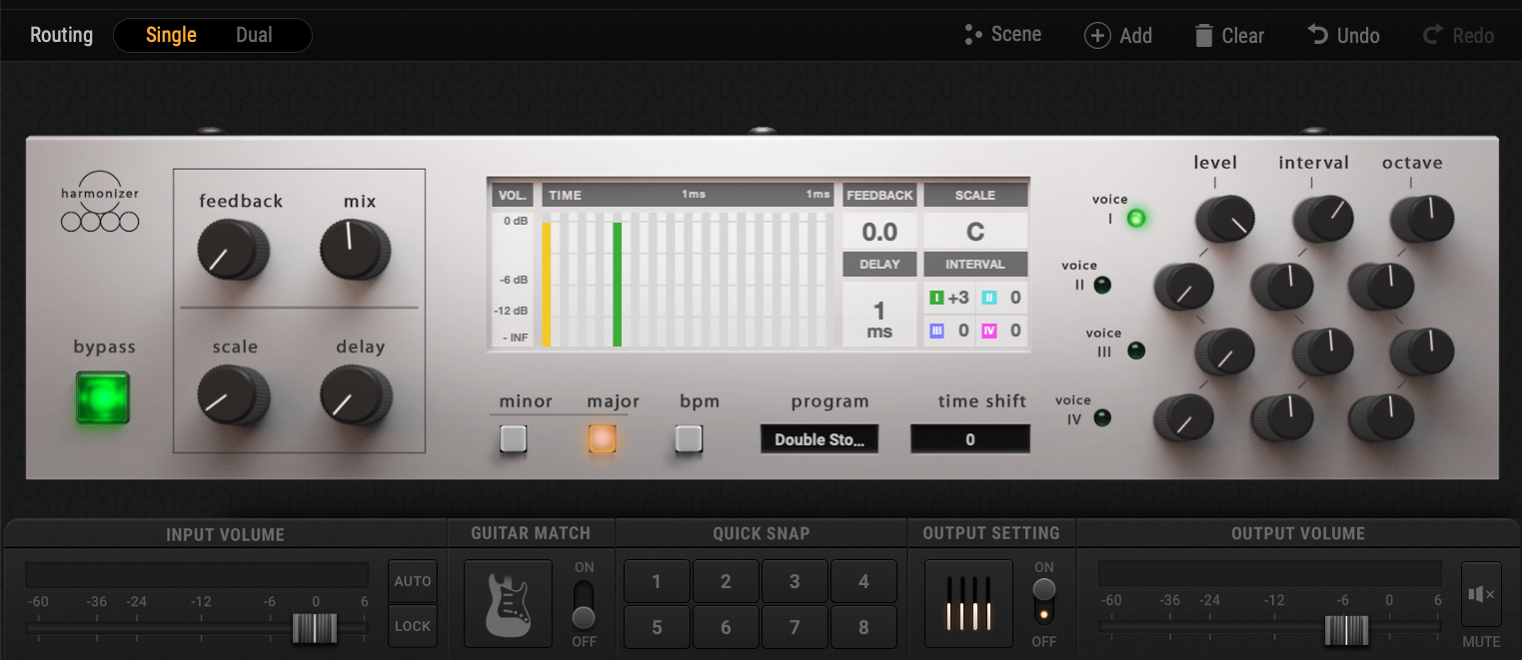Click the voice IV level knob
Image resolution: width=1522 pixels, height=660 pixels.
click(x=1183, y=418)
